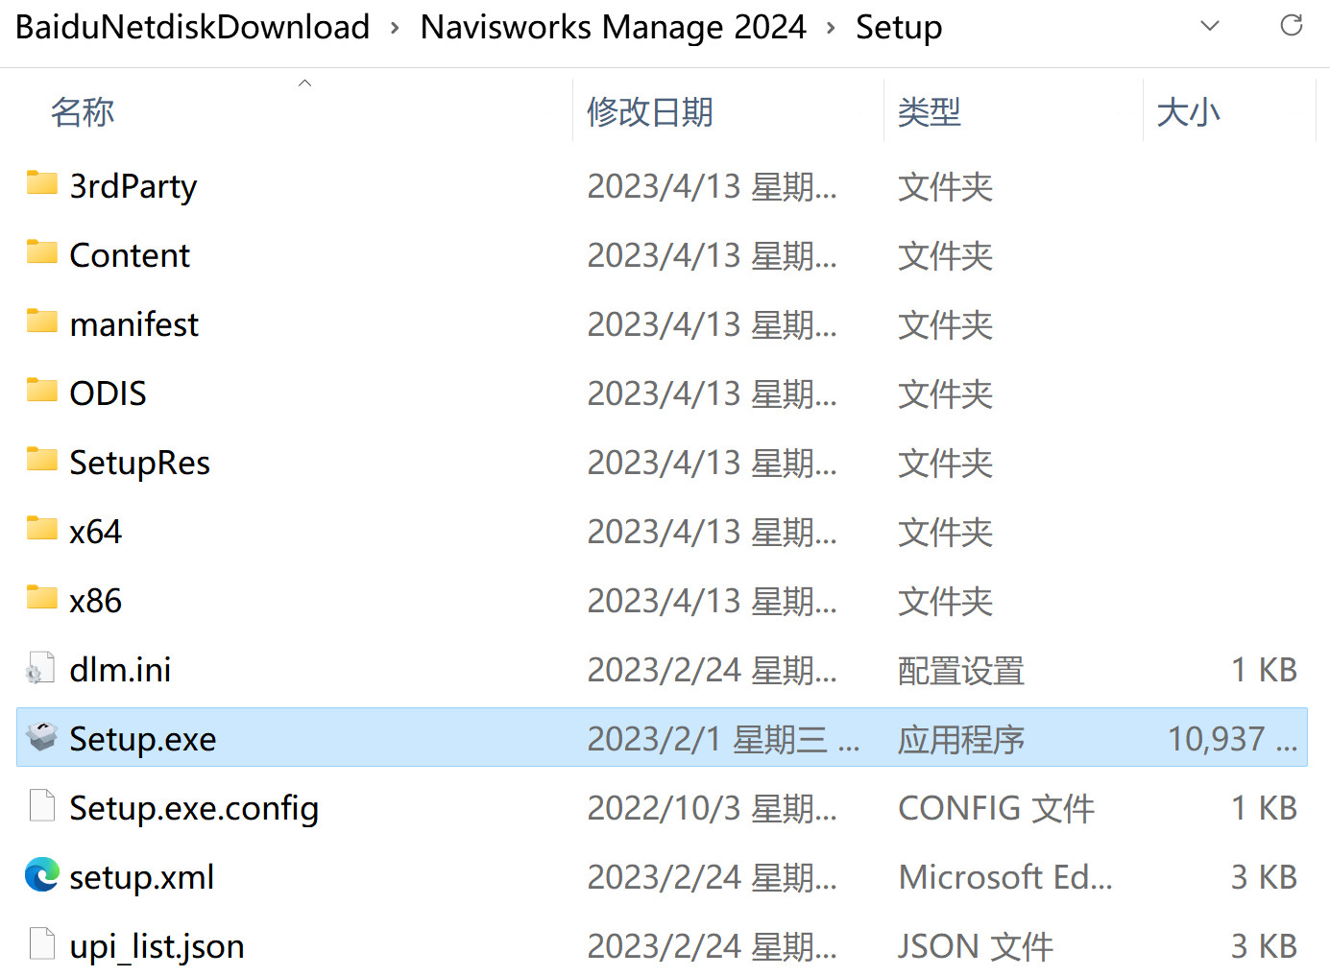Select the upi_list.json file name

click(x=157, y=946)
